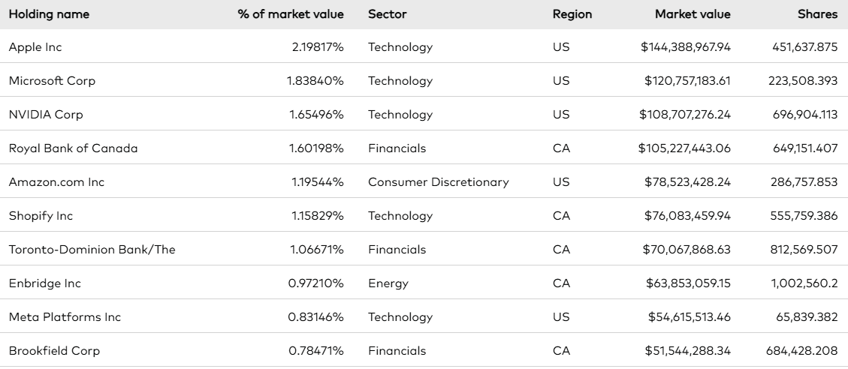
Task: Click the Region column header
Action: coord(572,14)
